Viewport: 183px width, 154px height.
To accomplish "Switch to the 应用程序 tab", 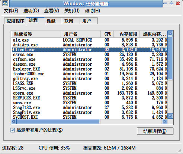I will click(15, 21).
